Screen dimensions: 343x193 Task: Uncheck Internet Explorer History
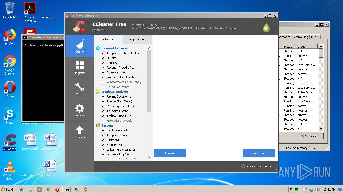pos(103,58)
